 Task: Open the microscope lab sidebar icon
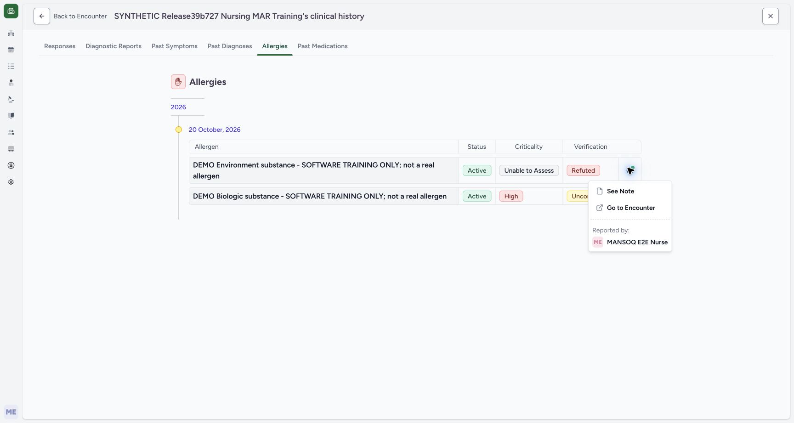[x=11, y=99]
